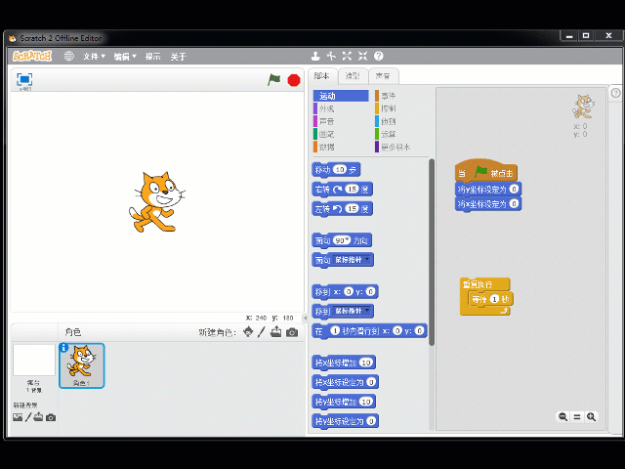Click the Scratch logo
The image size is (625, 469).
(32, 57)
